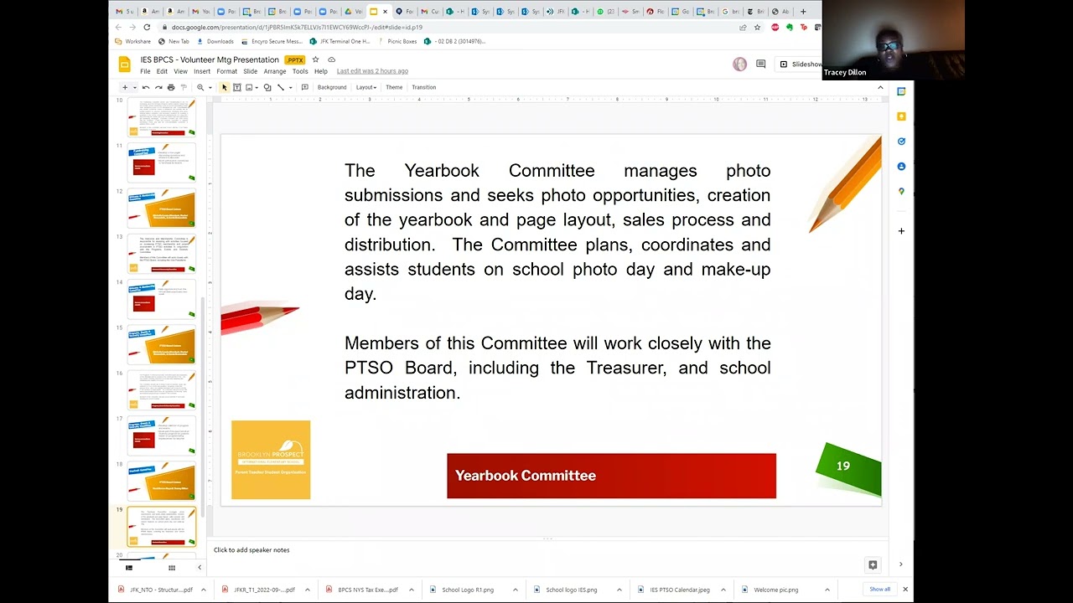Open the line type dropdown arrow

pyautogui.click(x=290, y=87)
